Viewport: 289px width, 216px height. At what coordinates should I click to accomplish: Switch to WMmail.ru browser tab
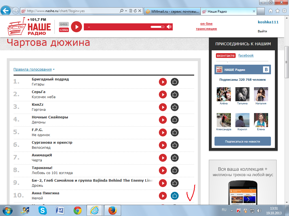tap(172, 11)
